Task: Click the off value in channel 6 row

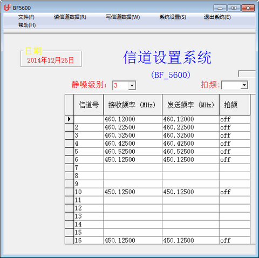Action: point(235,160)
